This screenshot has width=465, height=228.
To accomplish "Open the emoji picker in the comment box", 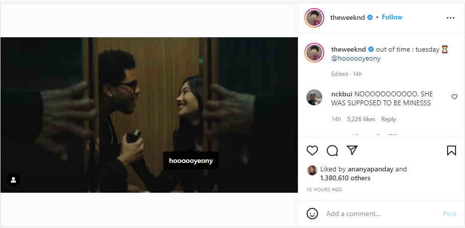I will [312, 214].
